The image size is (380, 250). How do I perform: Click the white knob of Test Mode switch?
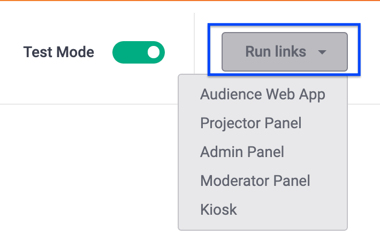154,52
